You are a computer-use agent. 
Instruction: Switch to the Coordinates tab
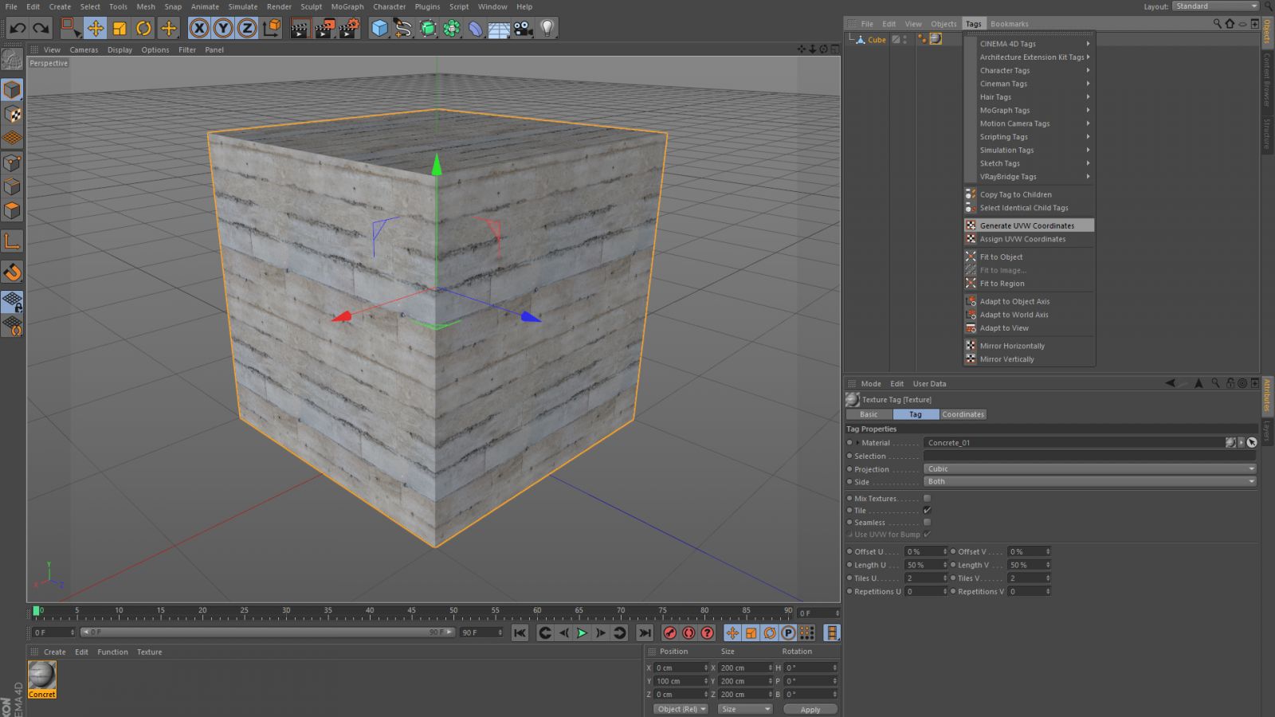[963, 414]
